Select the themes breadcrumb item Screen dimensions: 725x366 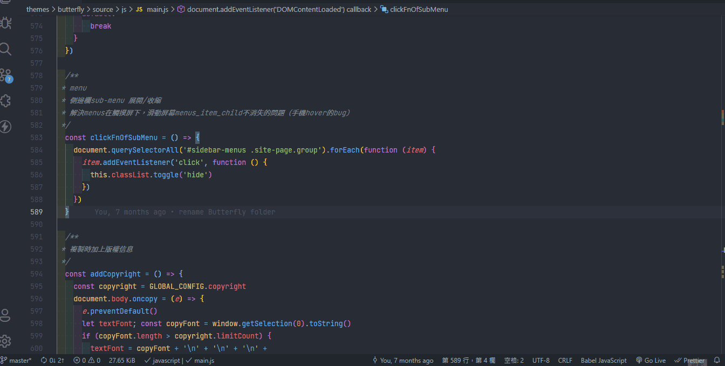(38, 9)
